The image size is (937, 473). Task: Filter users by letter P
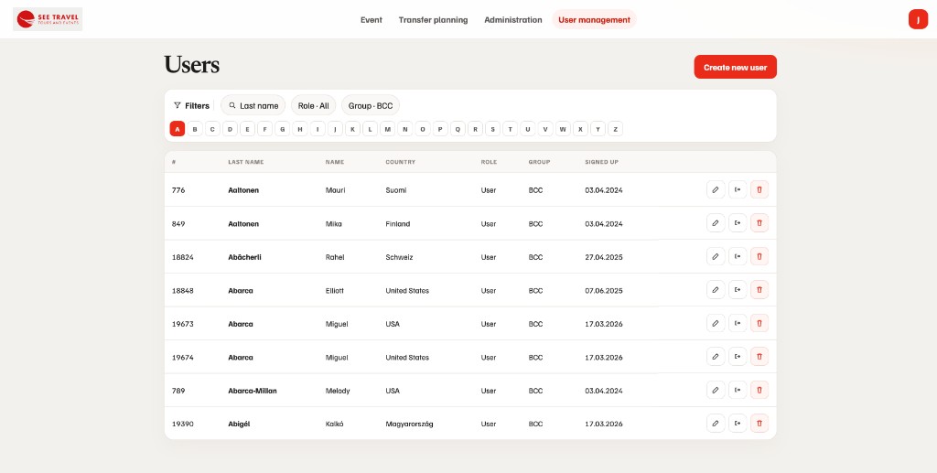[x=440, y=128]
